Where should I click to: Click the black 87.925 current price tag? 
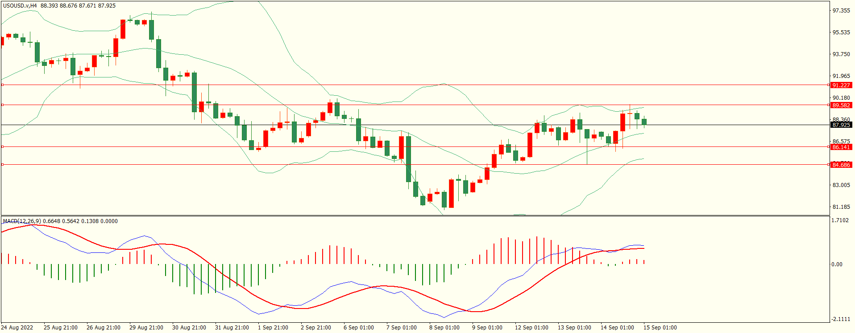click(841, 125)
